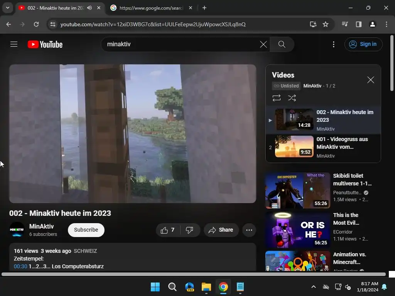Play 001 - Videogruss aus MinAktiv playlist item
395x296 pixels.
pos(323,147)
